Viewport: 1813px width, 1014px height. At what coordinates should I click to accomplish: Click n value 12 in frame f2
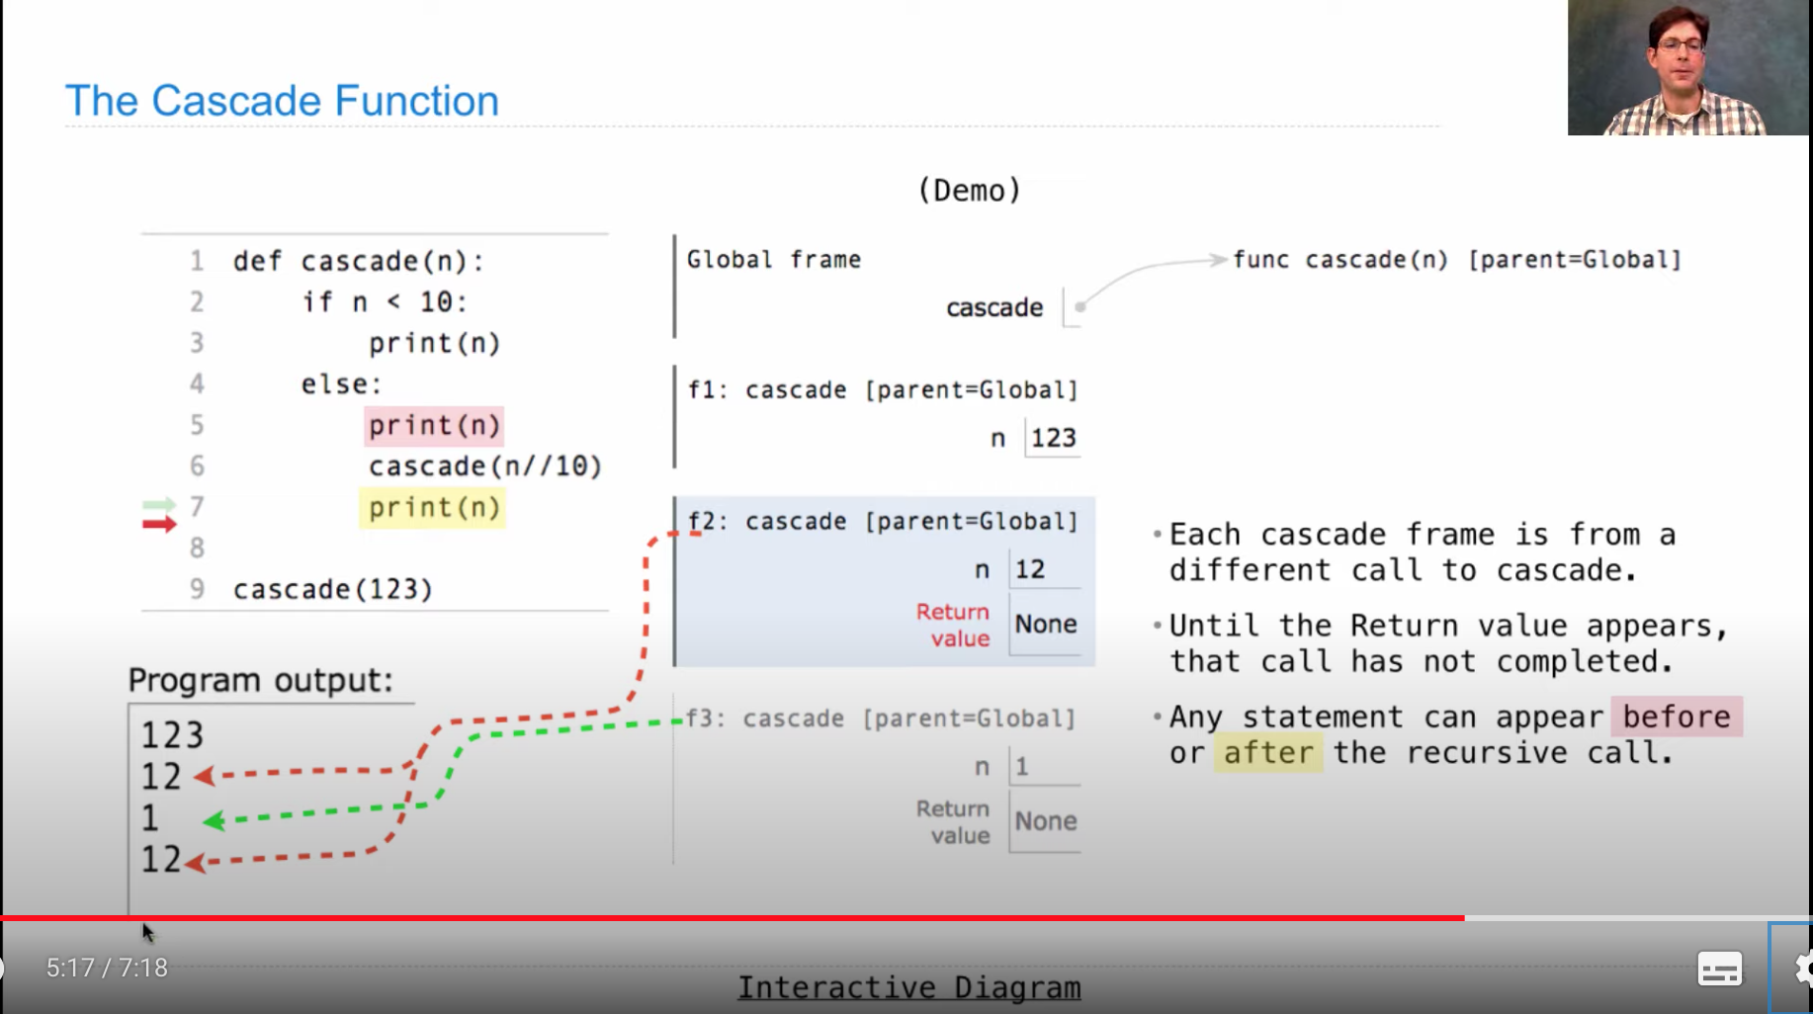coord(1030,569)
